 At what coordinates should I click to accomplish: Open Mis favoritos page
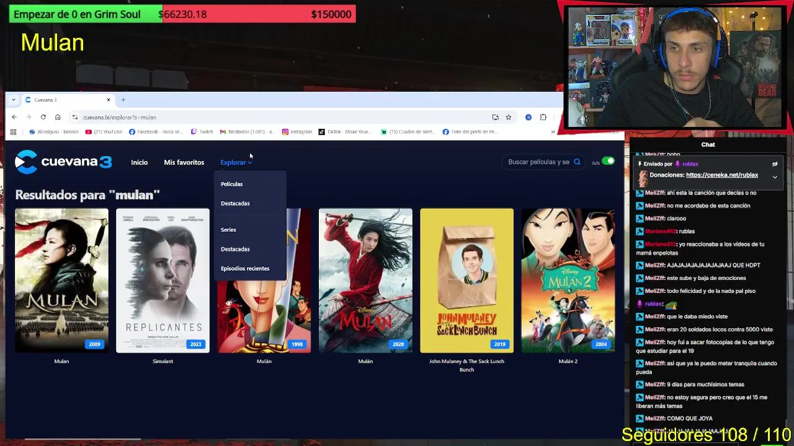coord(184,162)
